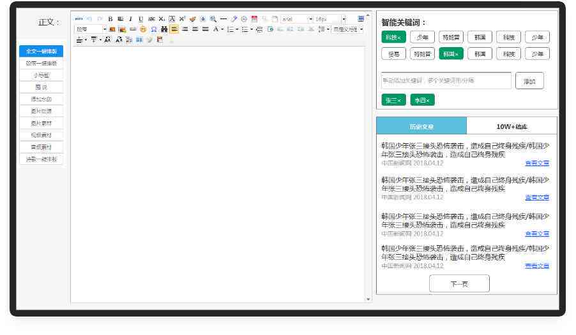Click the subscript icon
The width and height of the screenshot is (576, 335).
162,18
